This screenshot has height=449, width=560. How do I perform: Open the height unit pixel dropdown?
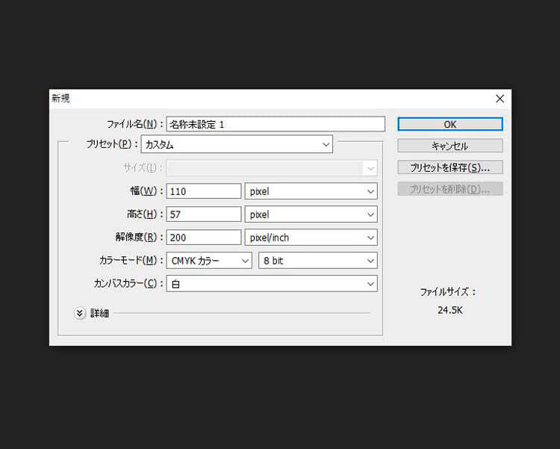pos(311,214)
